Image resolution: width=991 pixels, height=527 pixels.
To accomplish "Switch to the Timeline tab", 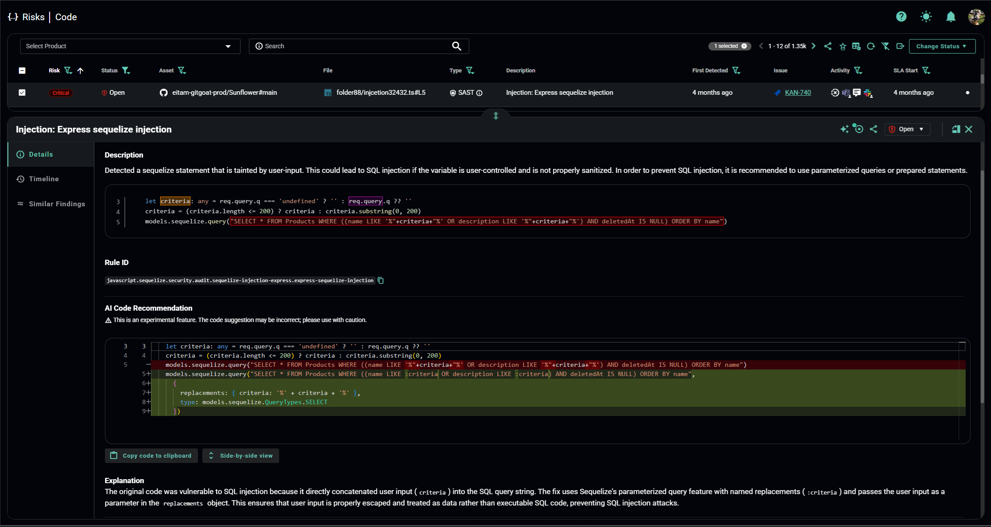I will click(x=43, y=179).
